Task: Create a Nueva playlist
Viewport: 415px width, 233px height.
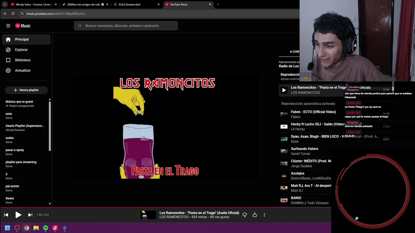Action: click(x=26, y=90)
